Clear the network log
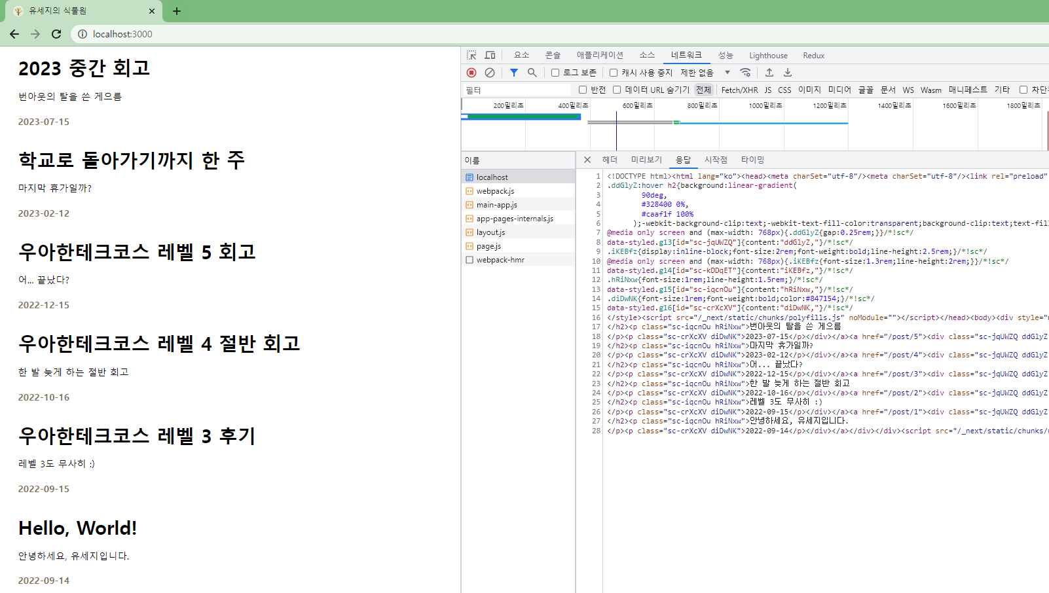The height and width of the screenshot is (593, 1049). 490,73
